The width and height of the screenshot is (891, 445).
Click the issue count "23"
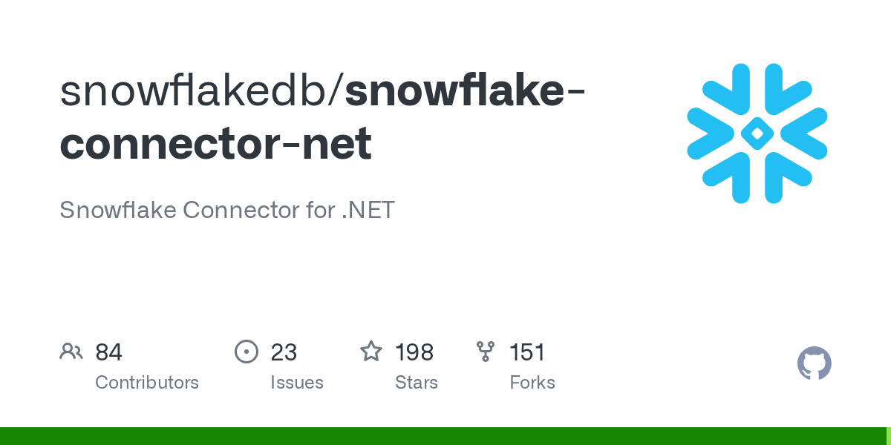[284, 352]
